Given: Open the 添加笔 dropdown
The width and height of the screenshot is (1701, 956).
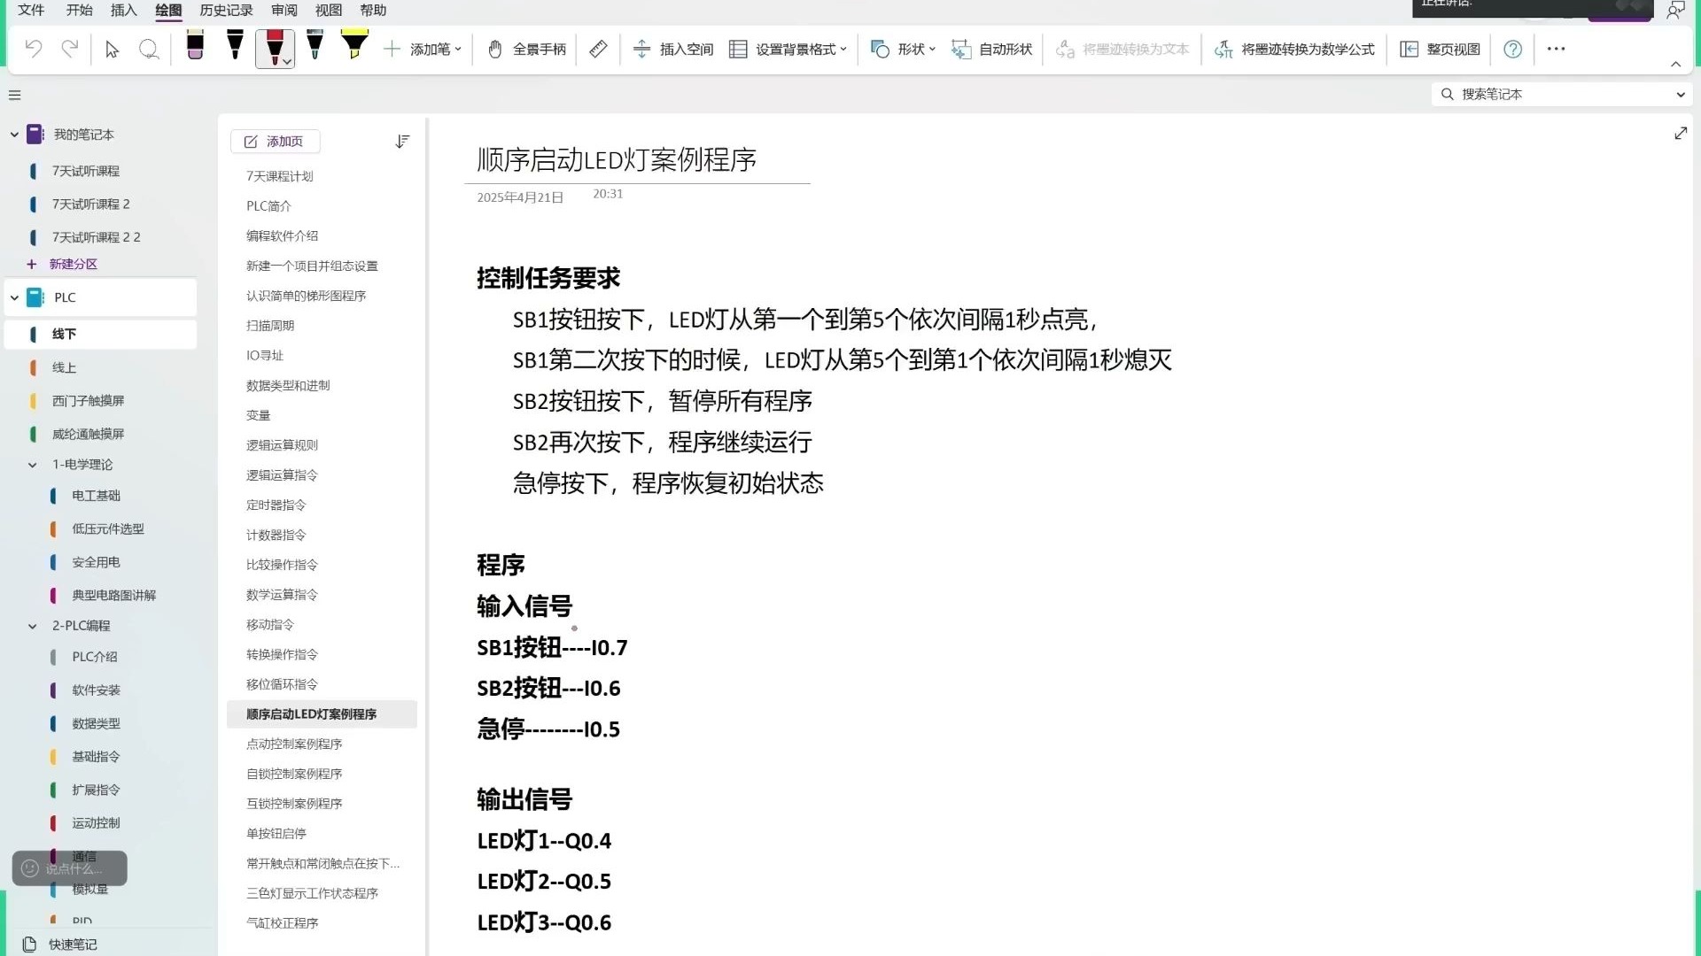Looking at the screenshot, I should pyautogui.click(x=423, y=50).
